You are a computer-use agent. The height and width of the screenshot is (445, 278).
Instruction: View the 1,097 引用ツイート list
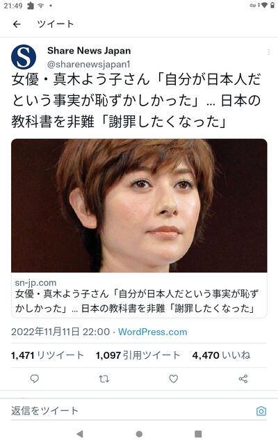[138, 355]
